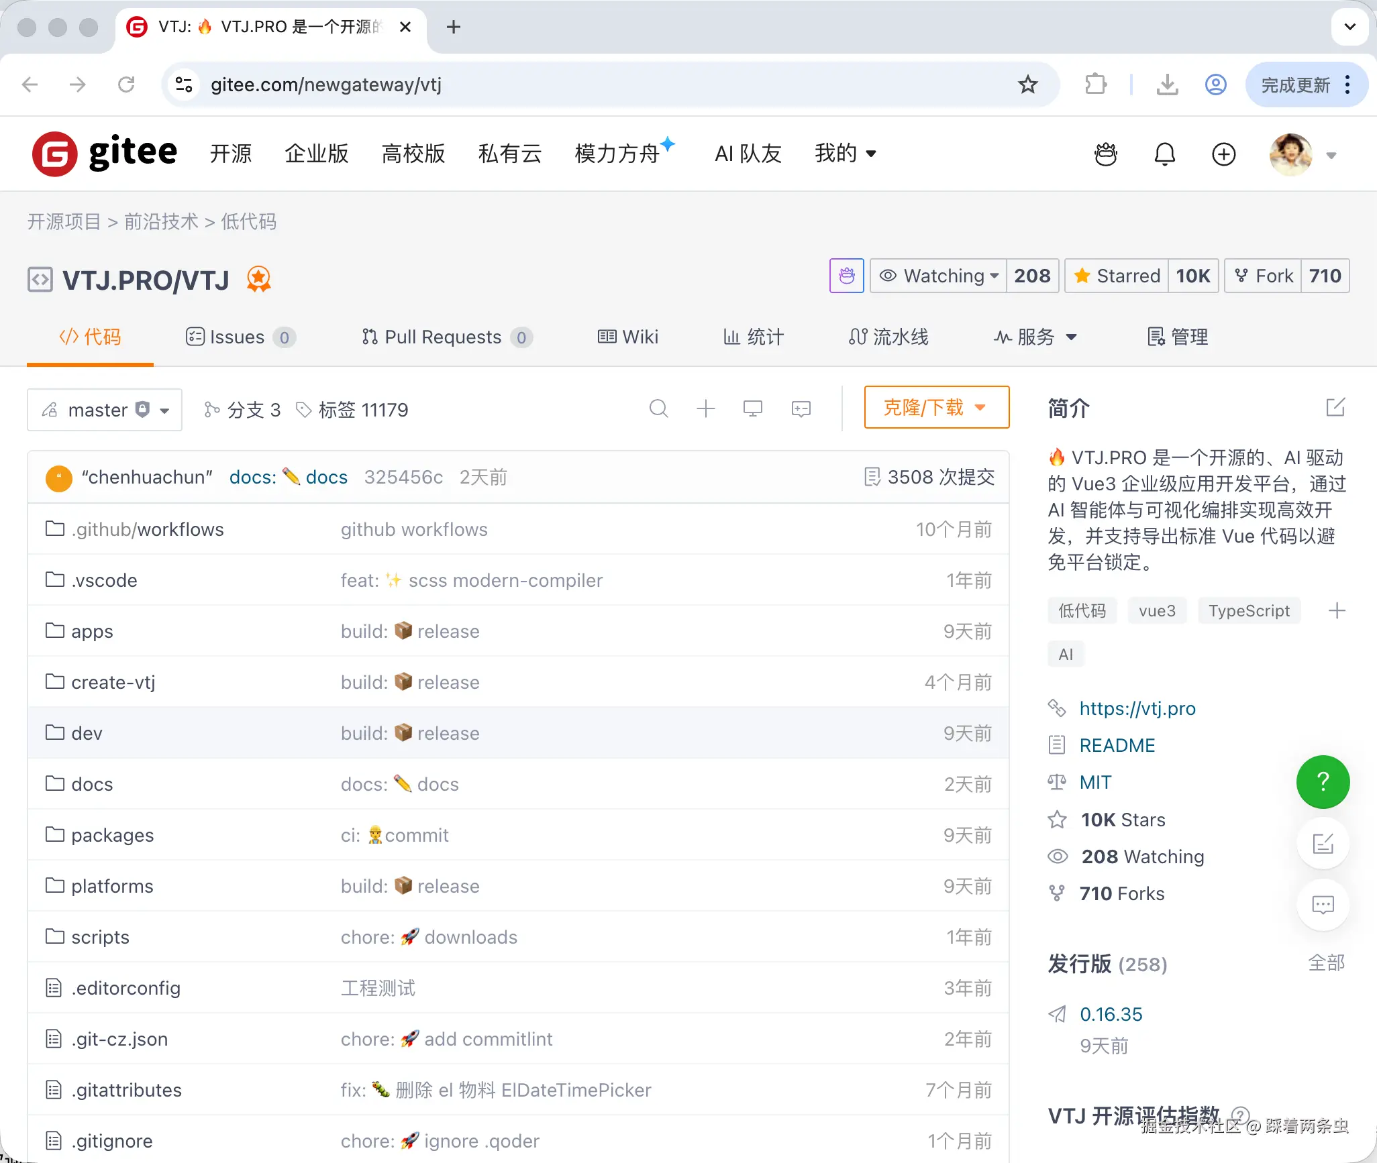Open Web IDE monitor icon

[753, 408]
